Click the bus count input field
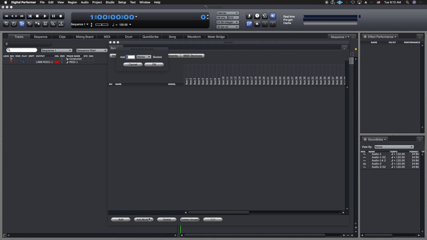Image resolution: width=427 pixels, height=240 pixels. click(x=130, y=57)
